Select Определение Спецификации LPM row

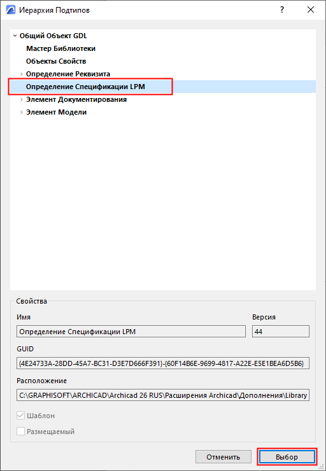(x=163, y=87)
